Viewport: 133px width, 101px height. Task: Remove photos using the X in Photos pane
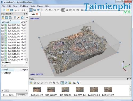click(42, 83)
